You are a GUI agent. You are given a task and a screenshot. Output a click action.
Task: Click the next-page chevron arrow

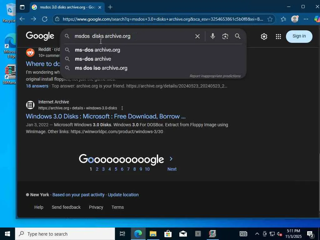171,159
